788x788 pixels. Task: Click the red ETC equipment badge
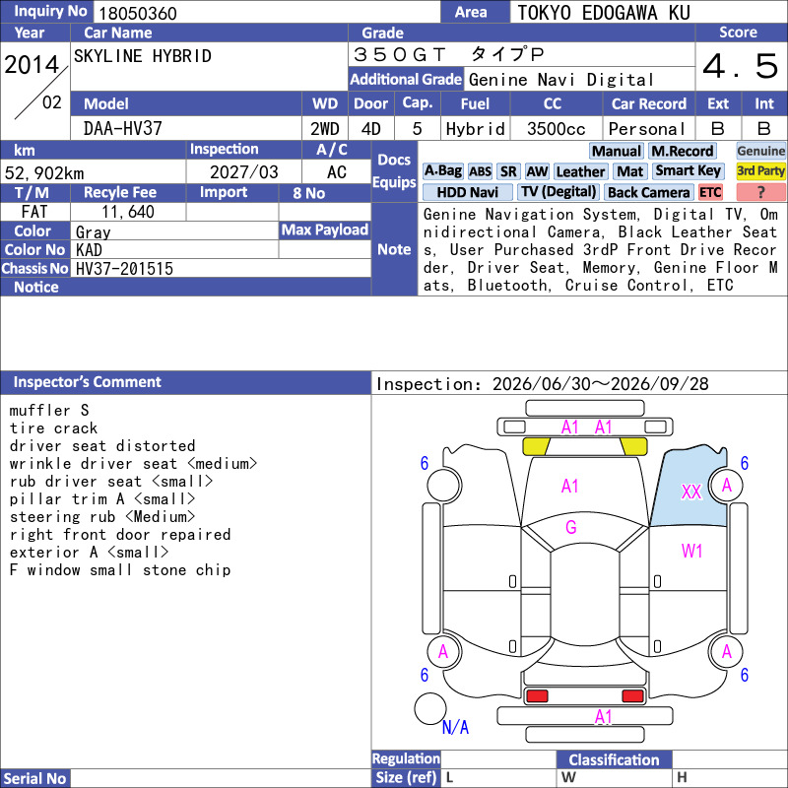(x=709, y=192)
